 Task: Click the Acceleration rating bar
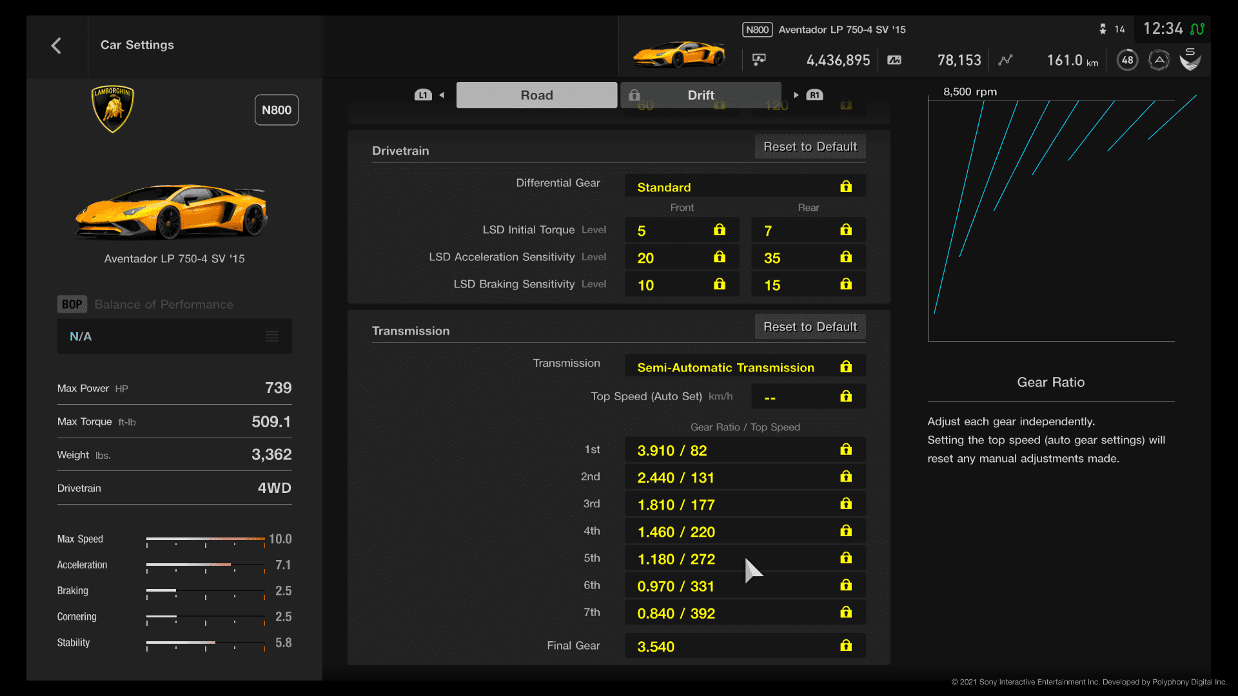(x=206, y=566)
